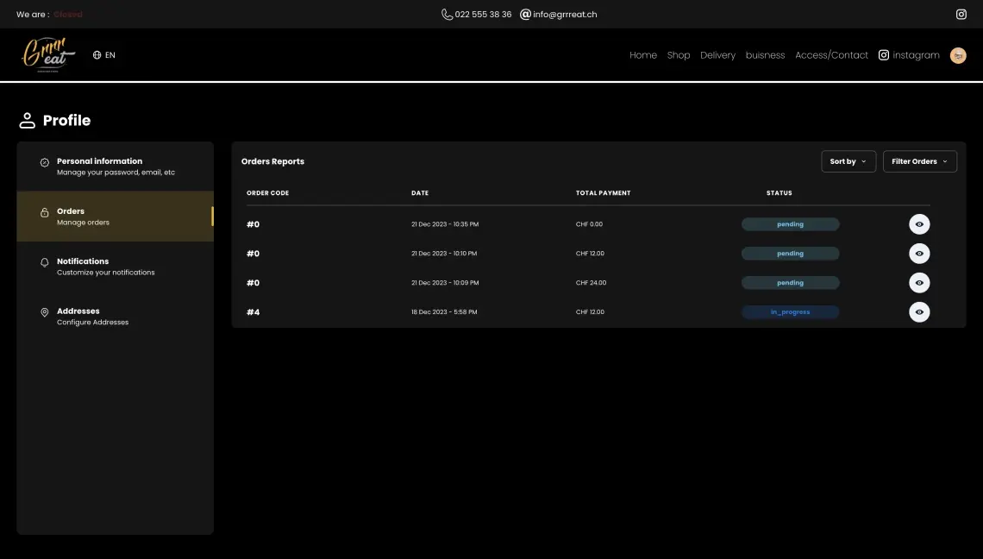View order from 21 Dec 10:09 PM
This screenshot has width=983, height=559.
click(x=919, y=283)
